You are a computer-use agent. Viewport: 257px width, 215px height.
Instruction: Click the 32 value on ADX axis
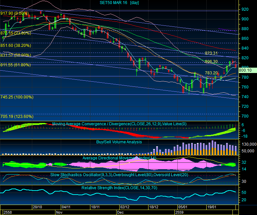coord(244,162)
